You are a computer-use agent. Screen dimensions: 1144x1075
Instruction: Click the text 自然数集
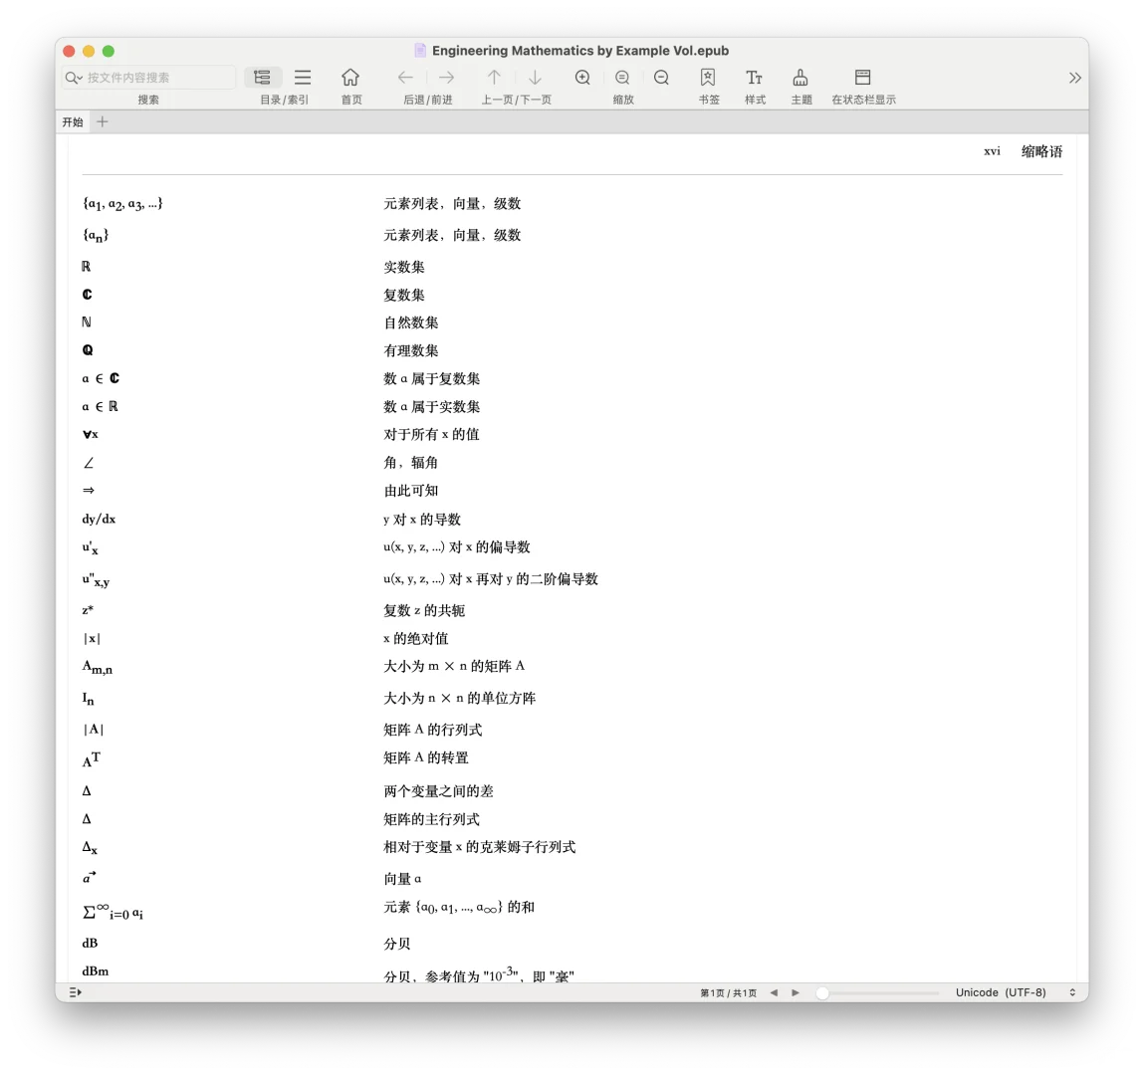411,322
